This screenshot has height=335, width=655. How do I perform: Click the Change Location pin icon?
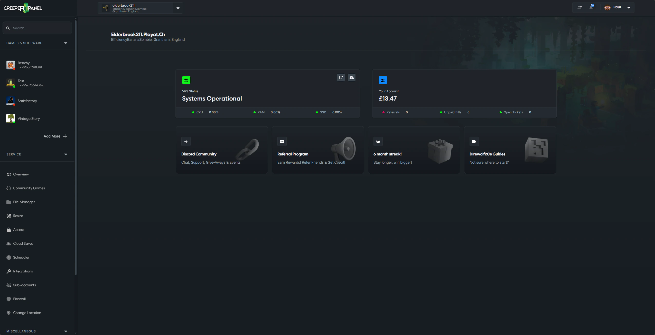tap(9, 313)
